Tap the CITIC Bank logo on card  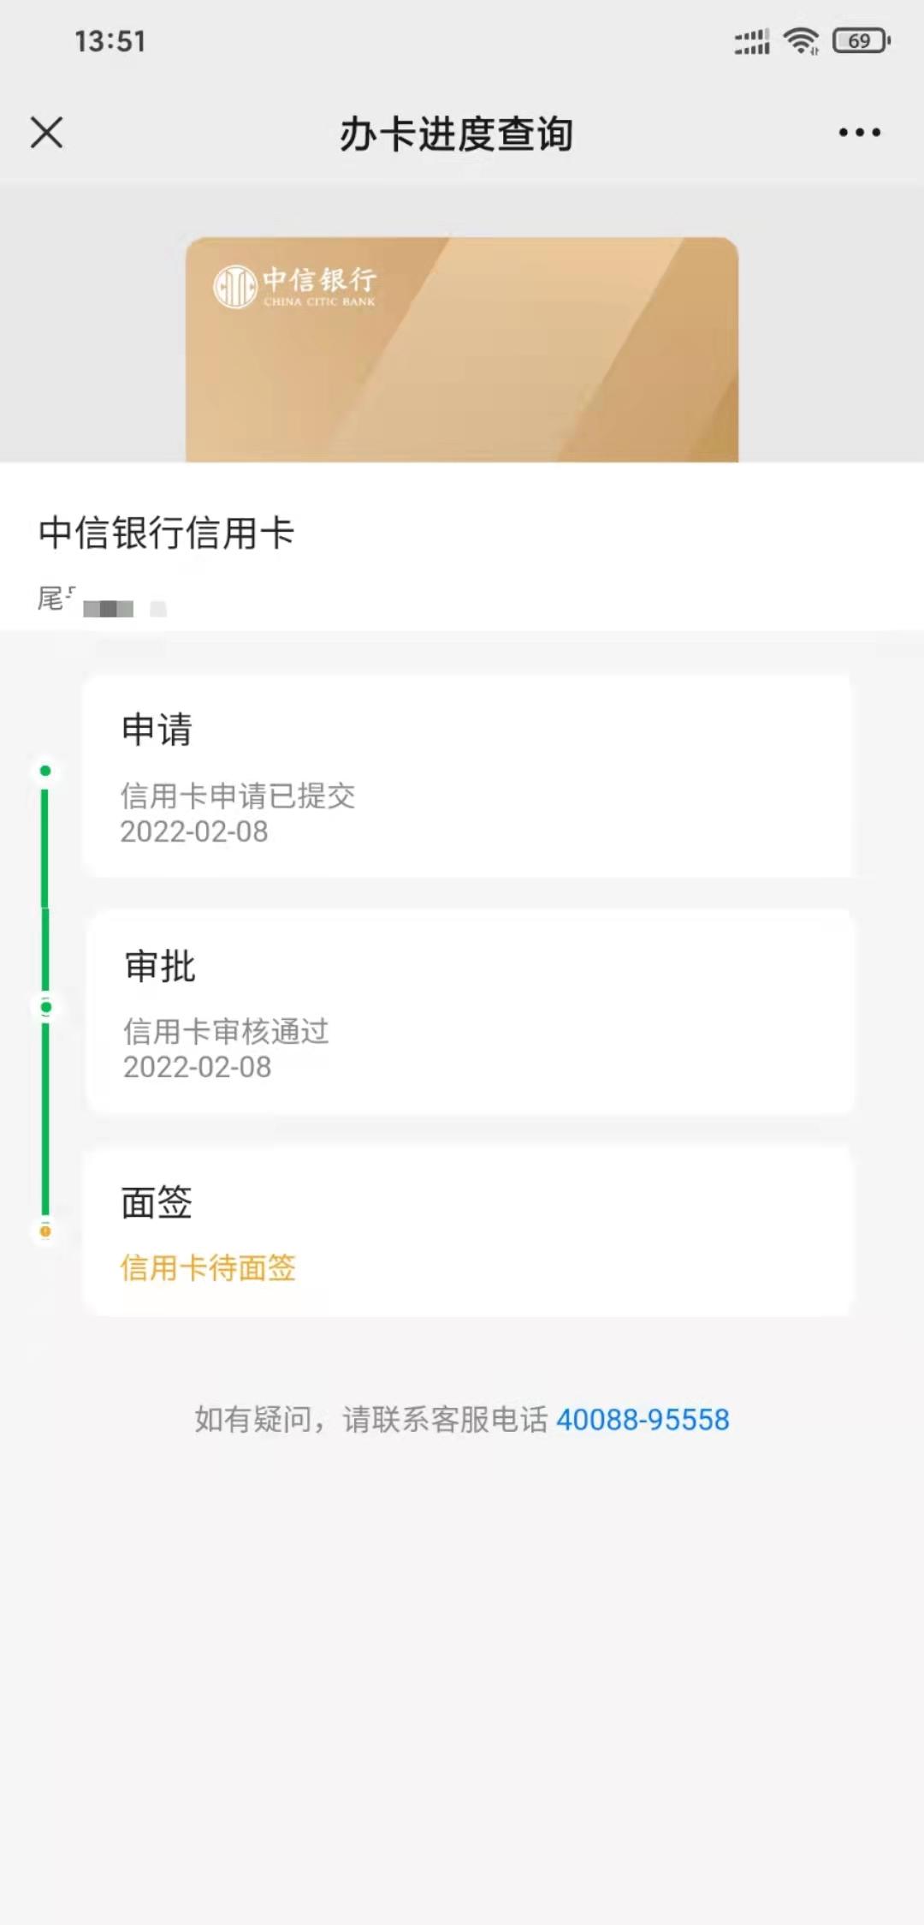click(x=294, y=286)
